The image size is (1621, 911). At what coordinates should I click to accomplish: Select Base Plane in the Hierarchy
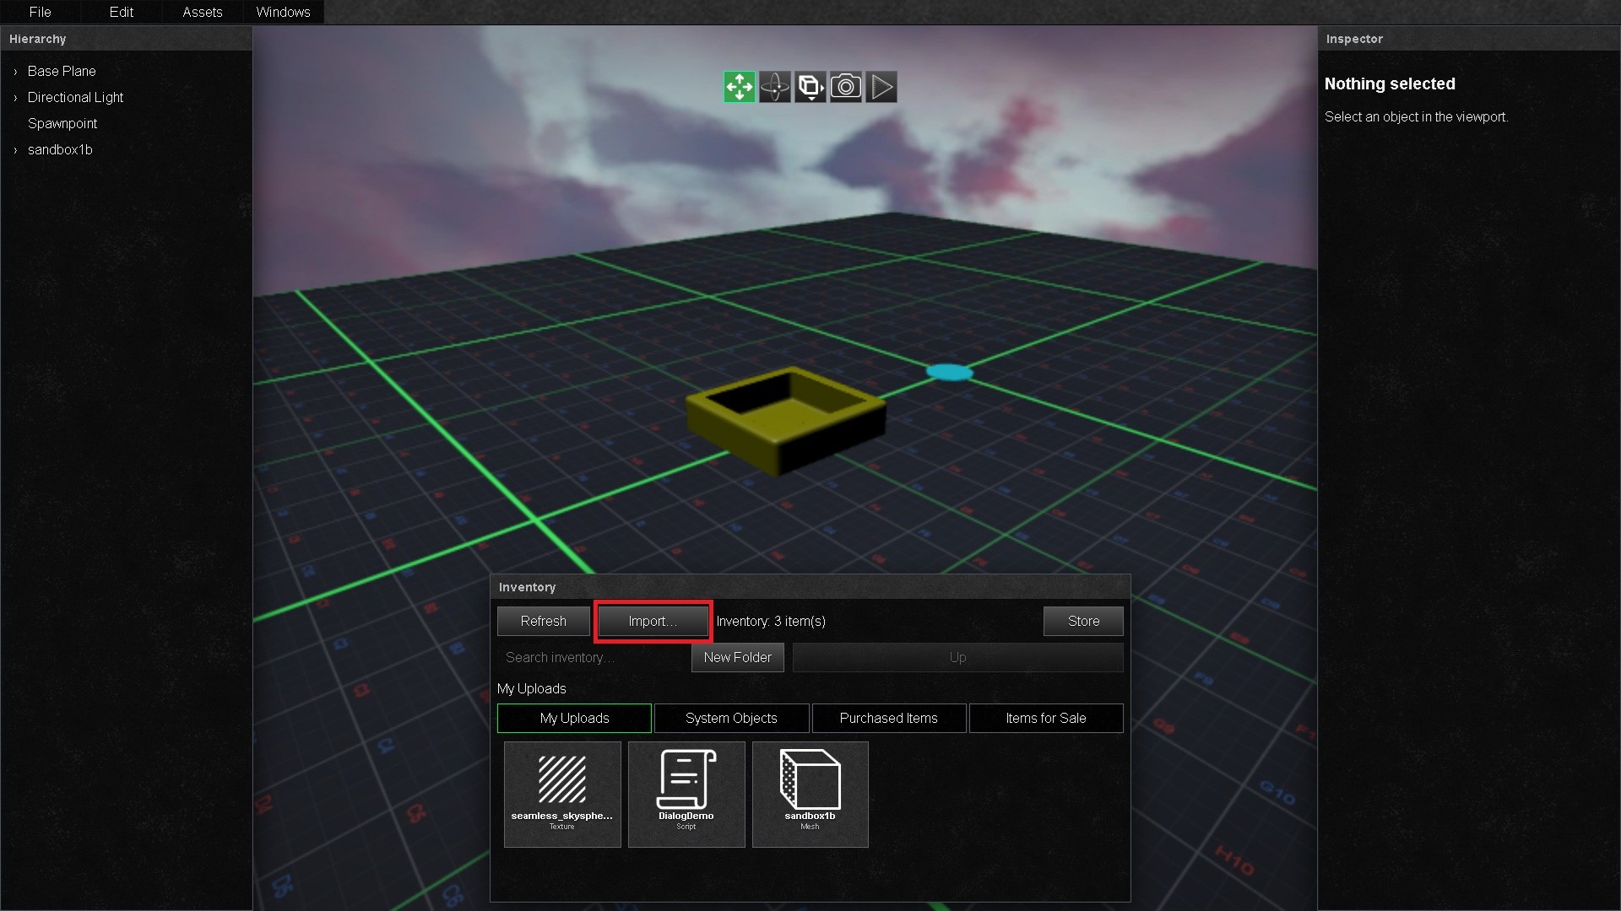pos(62,72)
